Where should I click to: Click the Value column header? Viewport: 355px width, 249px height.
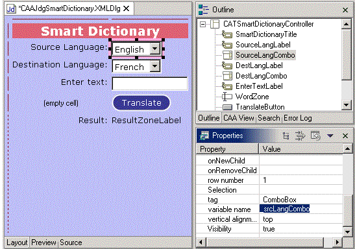301,149
